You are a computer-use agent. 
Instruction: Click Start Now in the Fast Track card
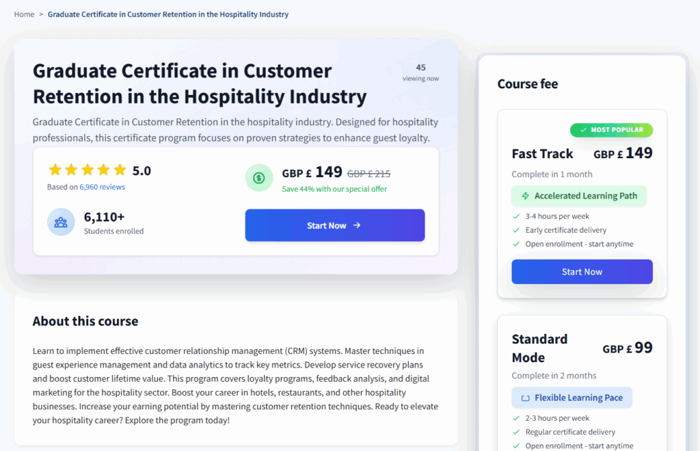582,272
